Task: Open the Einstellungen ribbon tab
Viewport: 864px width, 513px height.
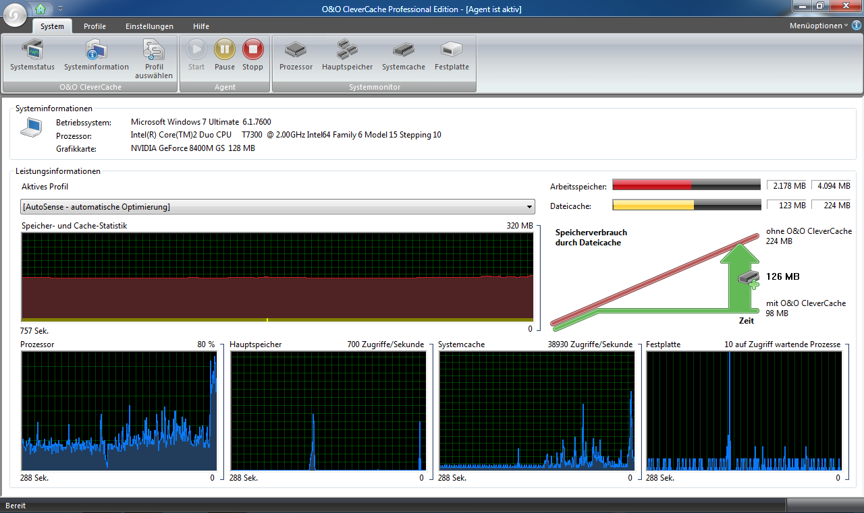Action: point(149,26)
